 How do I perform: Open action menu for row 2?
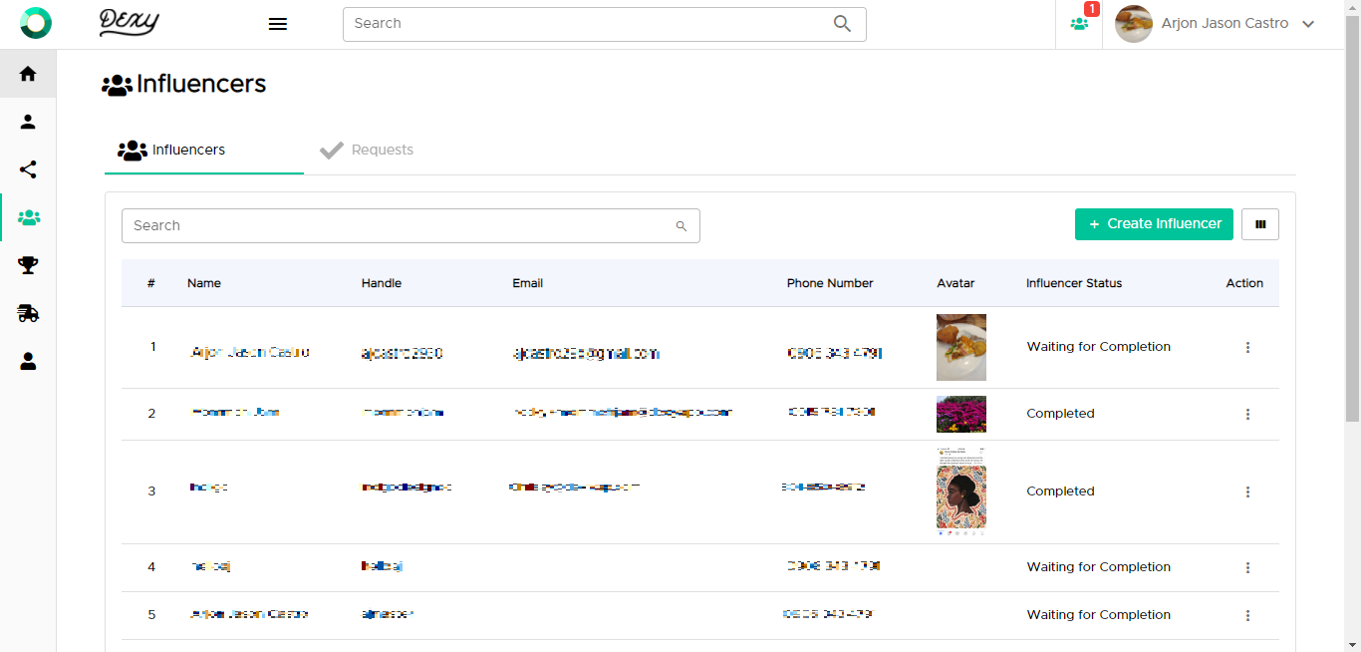click(x=1247, y=414)
